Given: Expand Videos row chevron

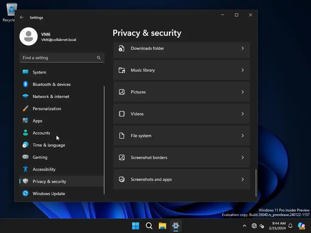Looking at the screenshot, I should tap(243, 114).
